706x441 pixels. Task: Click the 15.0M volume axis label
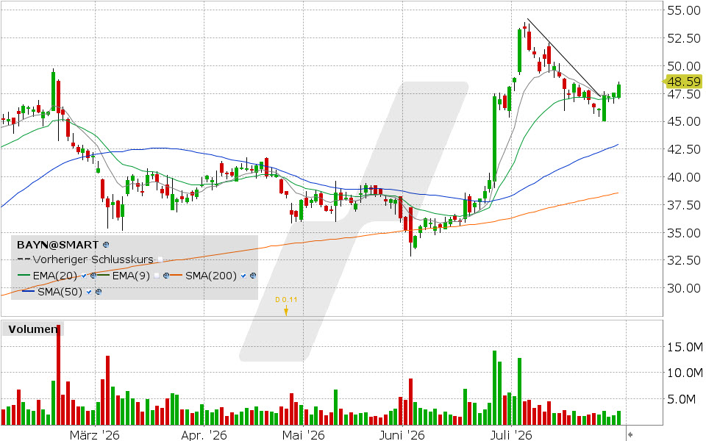tap(685, 347)
